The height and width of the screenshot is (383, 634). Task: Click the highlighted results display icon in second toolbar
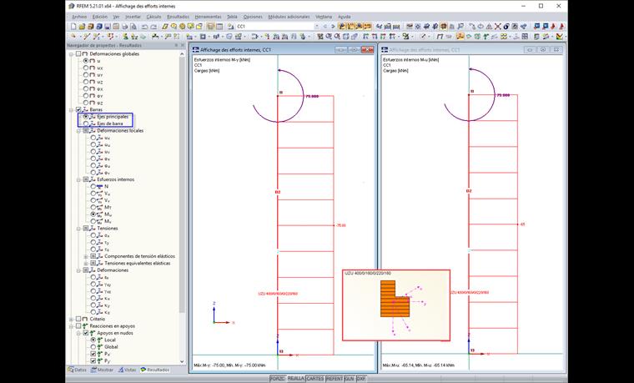click(x=460, y=37)
